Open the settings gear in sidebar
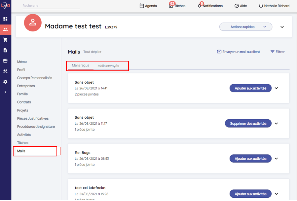Image resolution: width=297 pixels, height=201 pixels. click(5, 82)
